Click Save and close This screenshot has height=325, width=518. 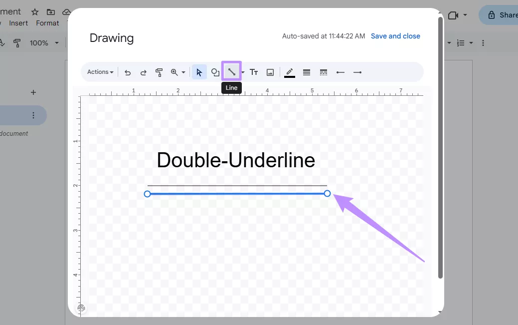[x=395, y=36]
